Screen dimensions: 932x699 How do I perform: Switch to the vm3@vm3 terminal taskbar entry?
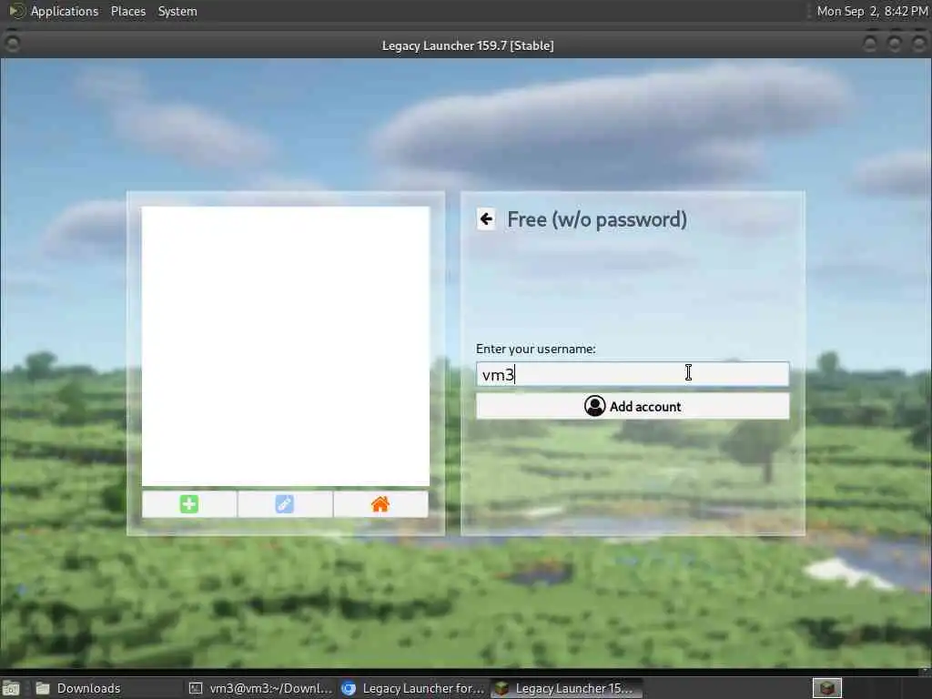tap(260, 688)
